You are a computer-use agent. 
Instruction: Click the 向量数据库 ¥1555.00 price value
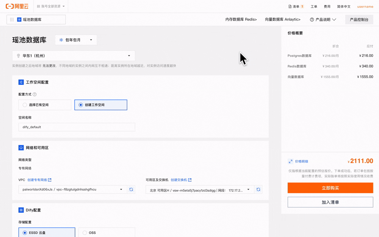[365, 77]
